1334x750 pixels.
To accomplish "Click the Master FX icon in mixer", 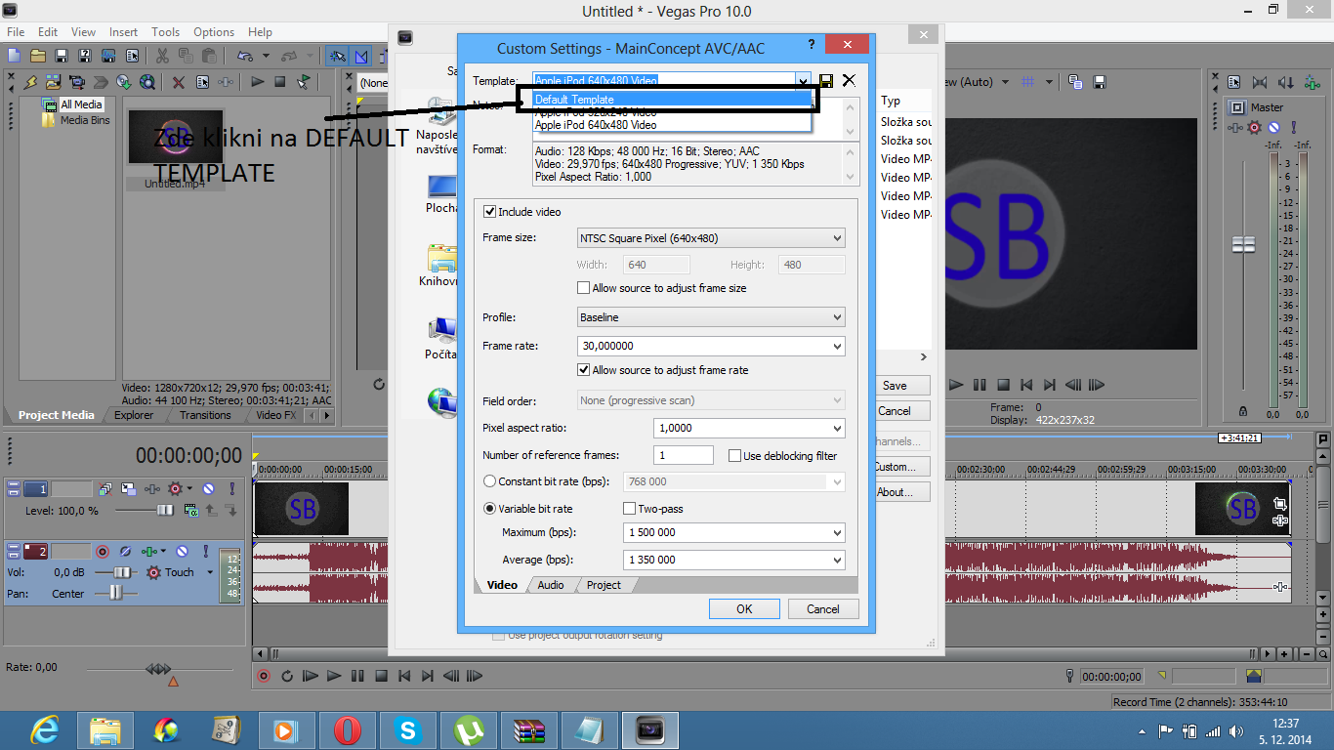I will pyautogui.click(x=1234, y=128).
